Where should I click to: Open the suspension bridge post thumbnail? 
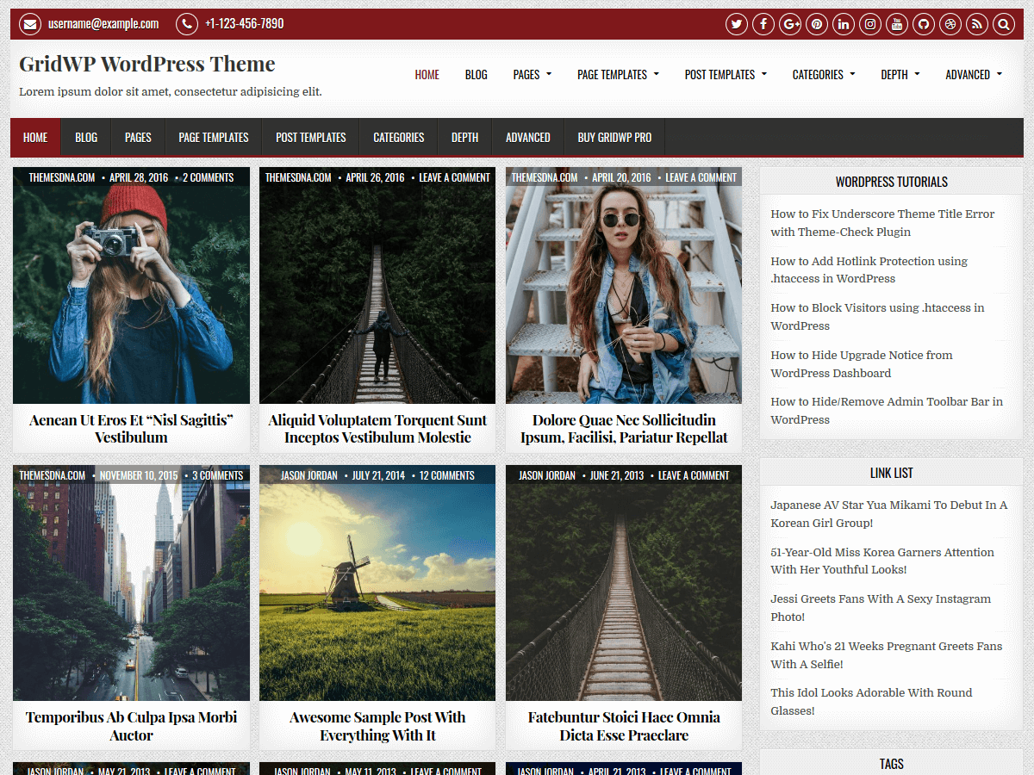[x=377, y=285]
